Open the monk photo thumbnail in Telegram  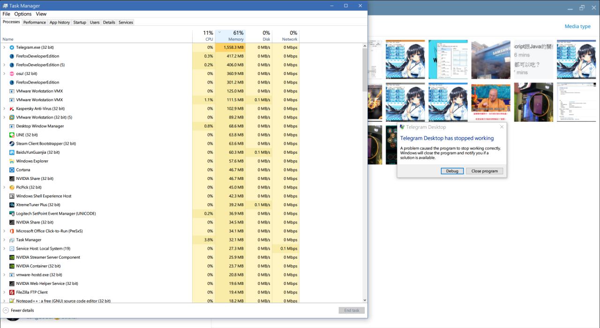(x=491, y=102)
